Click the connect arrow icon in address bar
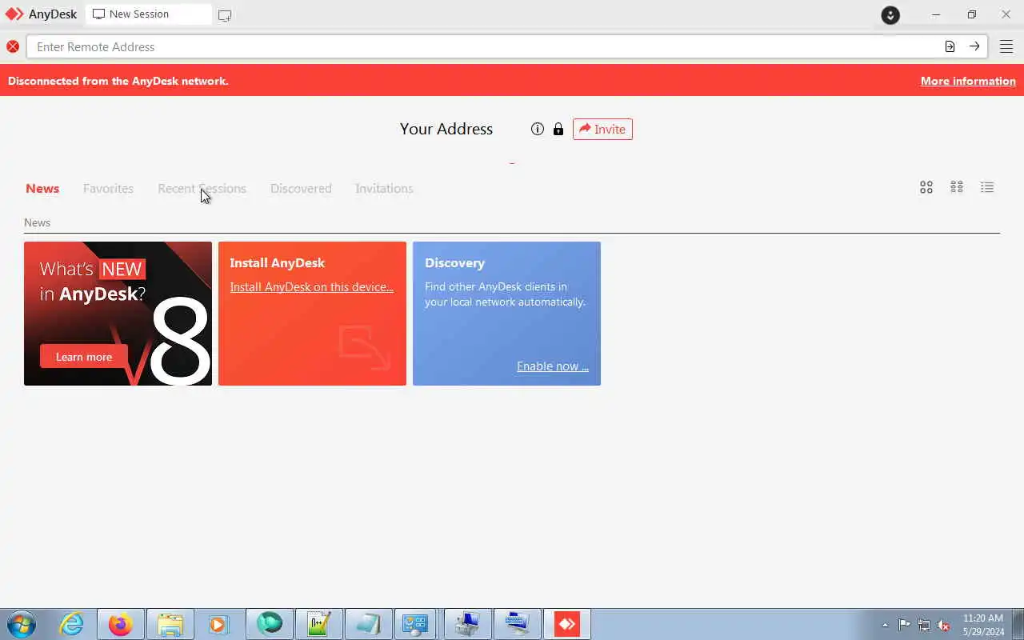Screen dimensions: 1024x640 click(974, 46)
